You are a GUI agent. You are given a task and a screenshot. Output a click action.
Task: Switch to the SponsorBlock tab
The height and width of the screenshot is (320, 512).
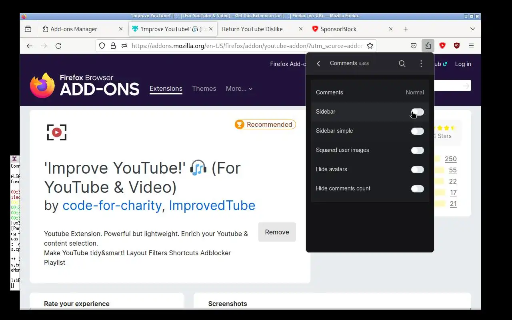click(x=353, y=29)
